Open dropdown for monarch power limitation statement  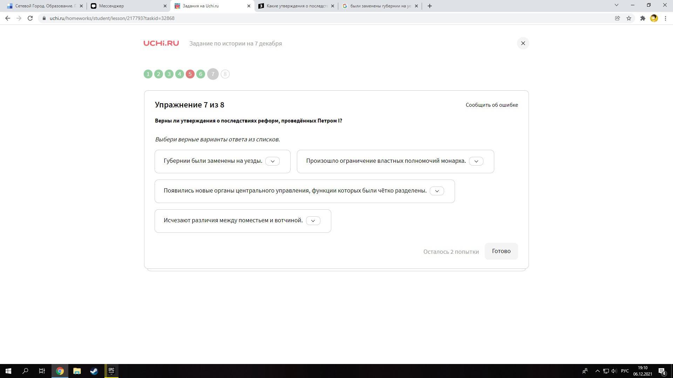(x=476, y=161)
